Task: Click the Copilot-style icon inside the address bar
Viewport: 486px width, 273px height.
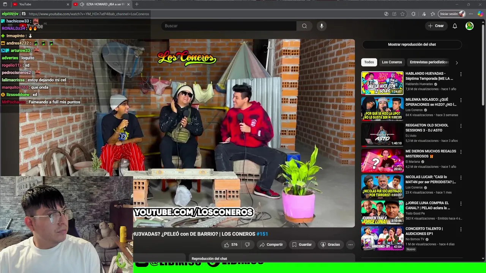Action: point(386,14)
